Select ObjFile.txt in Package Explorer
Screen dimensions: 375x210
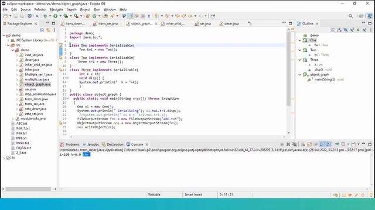[23, 148]
